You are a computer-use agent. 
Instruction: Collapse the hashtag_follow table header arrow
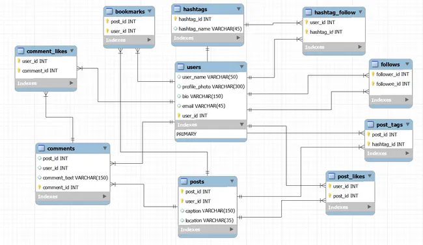pyautogui.click(x=361, y=12)
